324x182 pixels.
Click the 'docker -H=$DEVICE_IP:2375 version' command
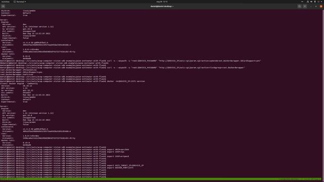click(126, 81)
